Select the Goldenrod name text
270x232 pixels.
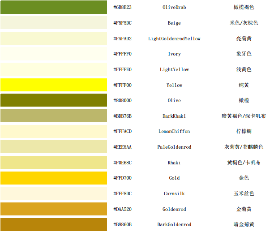click(x=174, y=209)
